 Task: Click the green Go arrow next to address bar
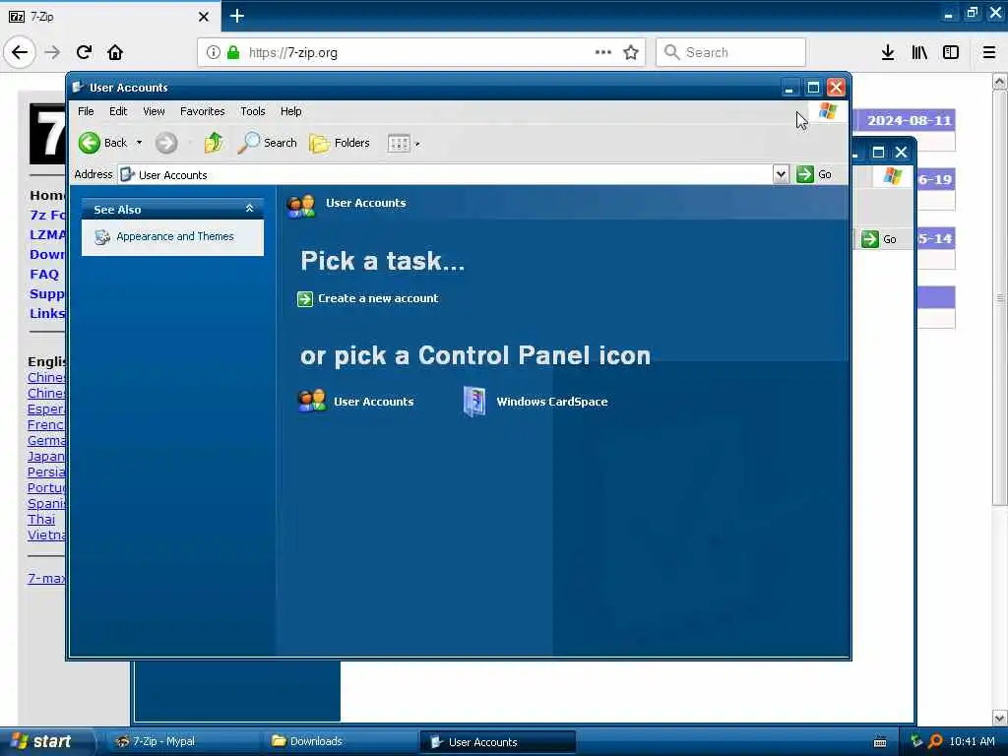[805, 174]
